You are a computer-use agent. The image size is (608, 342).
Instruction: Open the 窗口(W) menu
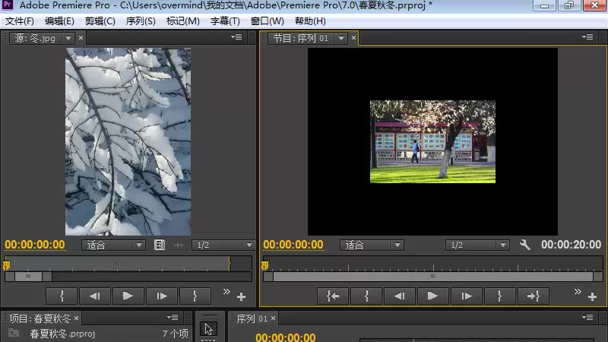(x=268, y=21)
